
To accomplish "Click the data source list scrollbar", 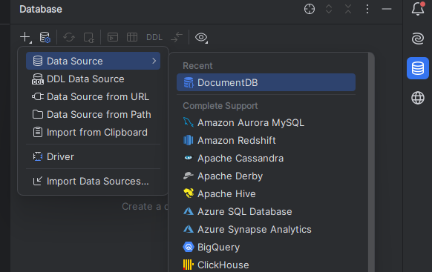I will pos(371,162).
